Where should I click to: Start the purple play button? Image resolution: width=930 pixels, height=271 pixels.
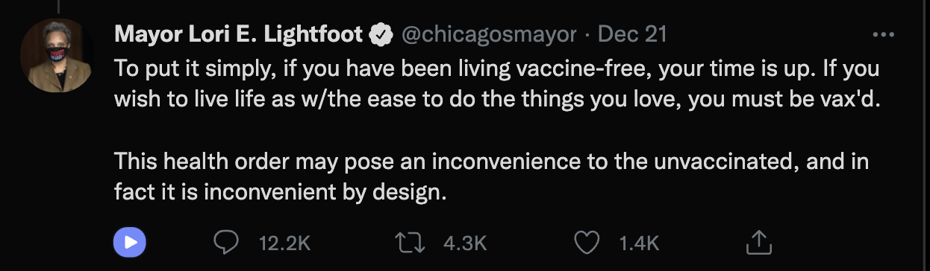129,242
